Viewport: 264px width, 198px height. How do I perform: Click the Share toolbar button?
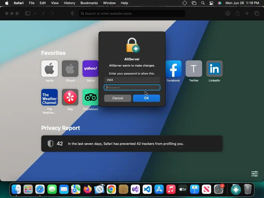[237, 13]
